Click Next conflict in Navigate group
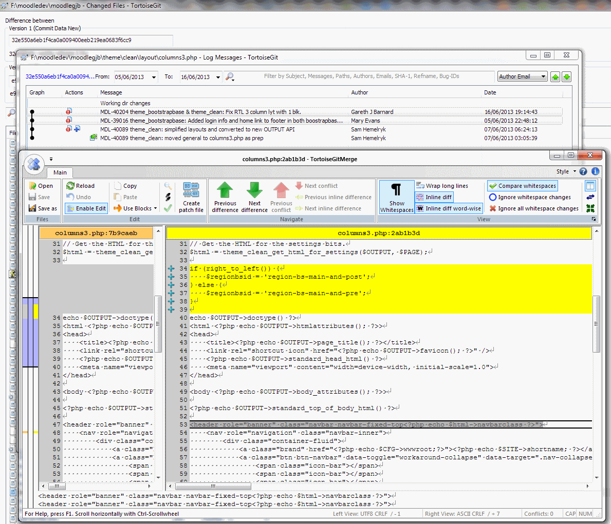This screenshot has width=611, height=524. [x=317, y=186]
